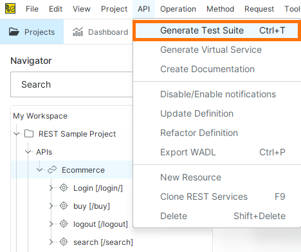
Task: Click the buy resource target icon
Action: pos(64,206)
